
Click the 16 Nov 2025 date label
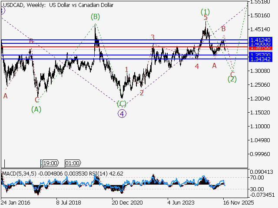pos(235,202)
